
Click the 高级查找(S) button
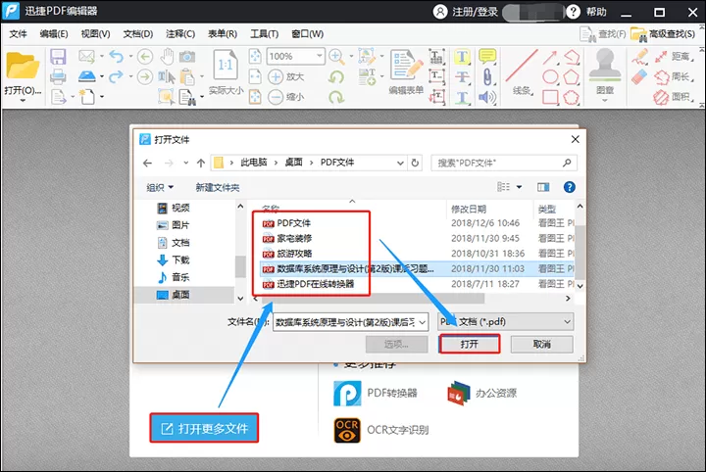(x=664, y=34)
